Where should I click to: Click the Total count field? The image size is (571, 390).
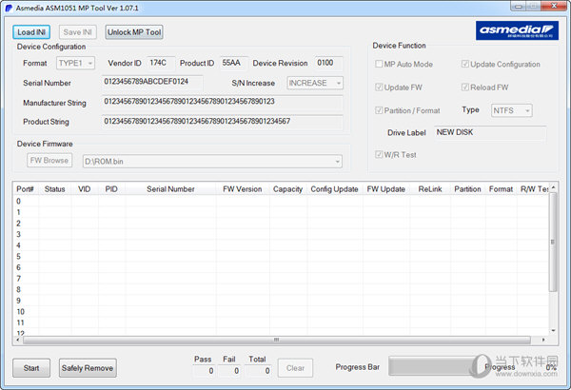[x=258, y=371]
